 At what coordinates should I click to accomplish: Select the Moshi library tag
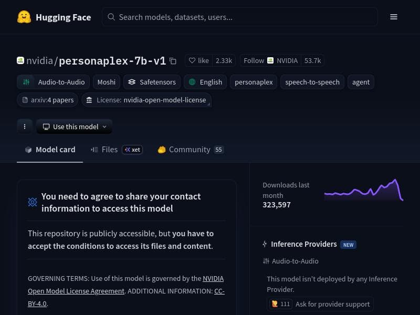[x=107, y=82]
